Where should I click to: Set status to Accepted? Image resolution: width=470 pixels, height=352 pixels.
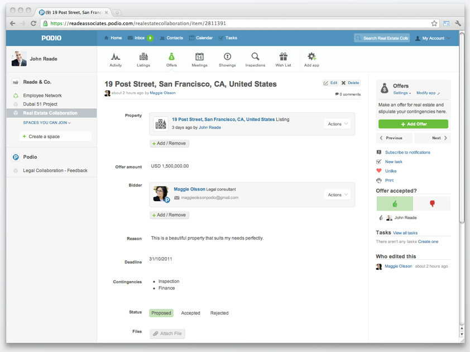(190, 313)
